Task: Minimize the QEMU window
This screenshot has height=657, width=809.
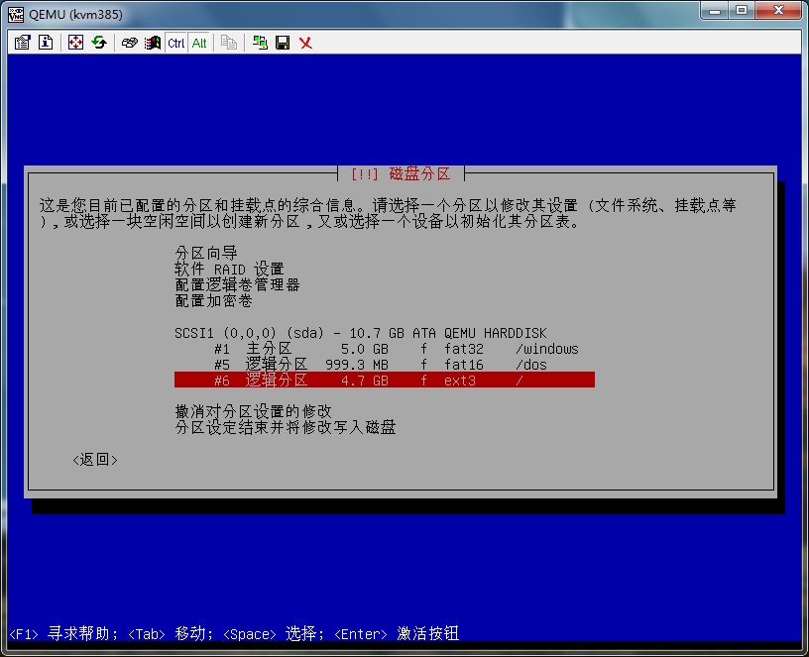Action: [715, 11]
